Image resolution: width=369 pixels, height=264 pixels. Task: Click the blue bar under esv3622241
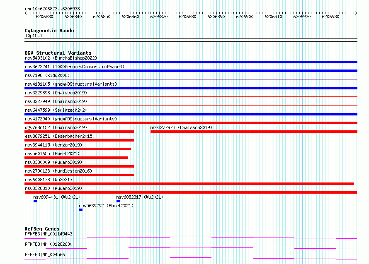191,71
